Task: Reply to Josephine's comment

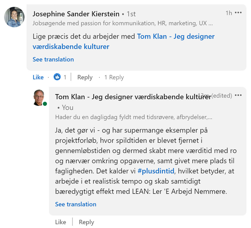Action: (85, 77)
